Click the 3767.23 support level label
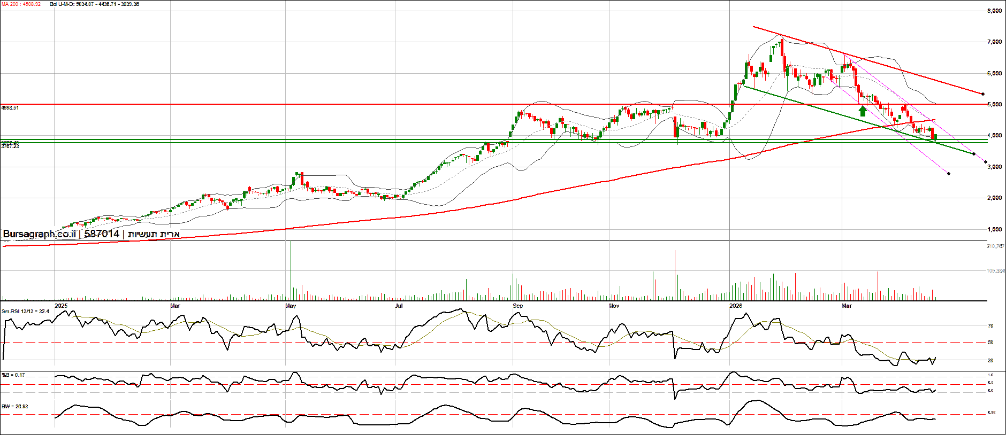Image resolution: width=1006 pixels, height=435 pixels. click(10, 146)
